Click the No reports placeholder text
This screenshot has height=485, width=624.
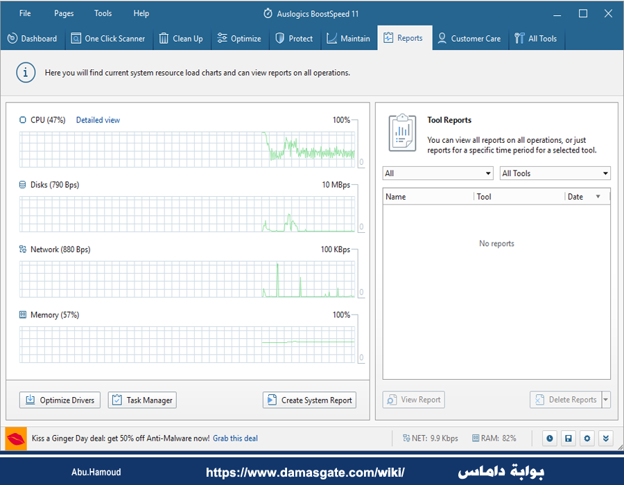pos(496,243)
